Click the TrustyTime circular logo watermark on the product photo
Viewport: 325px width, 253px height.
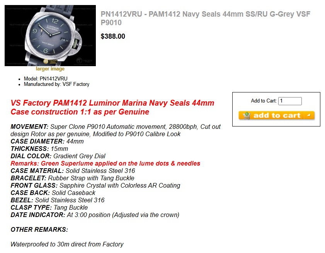pos(79,60)
